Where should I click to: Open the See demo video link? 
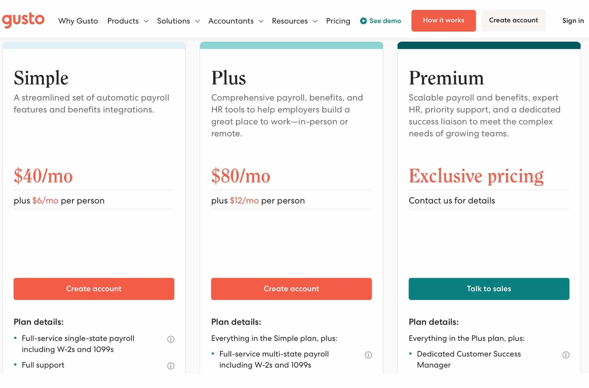[x=385, y=21]
